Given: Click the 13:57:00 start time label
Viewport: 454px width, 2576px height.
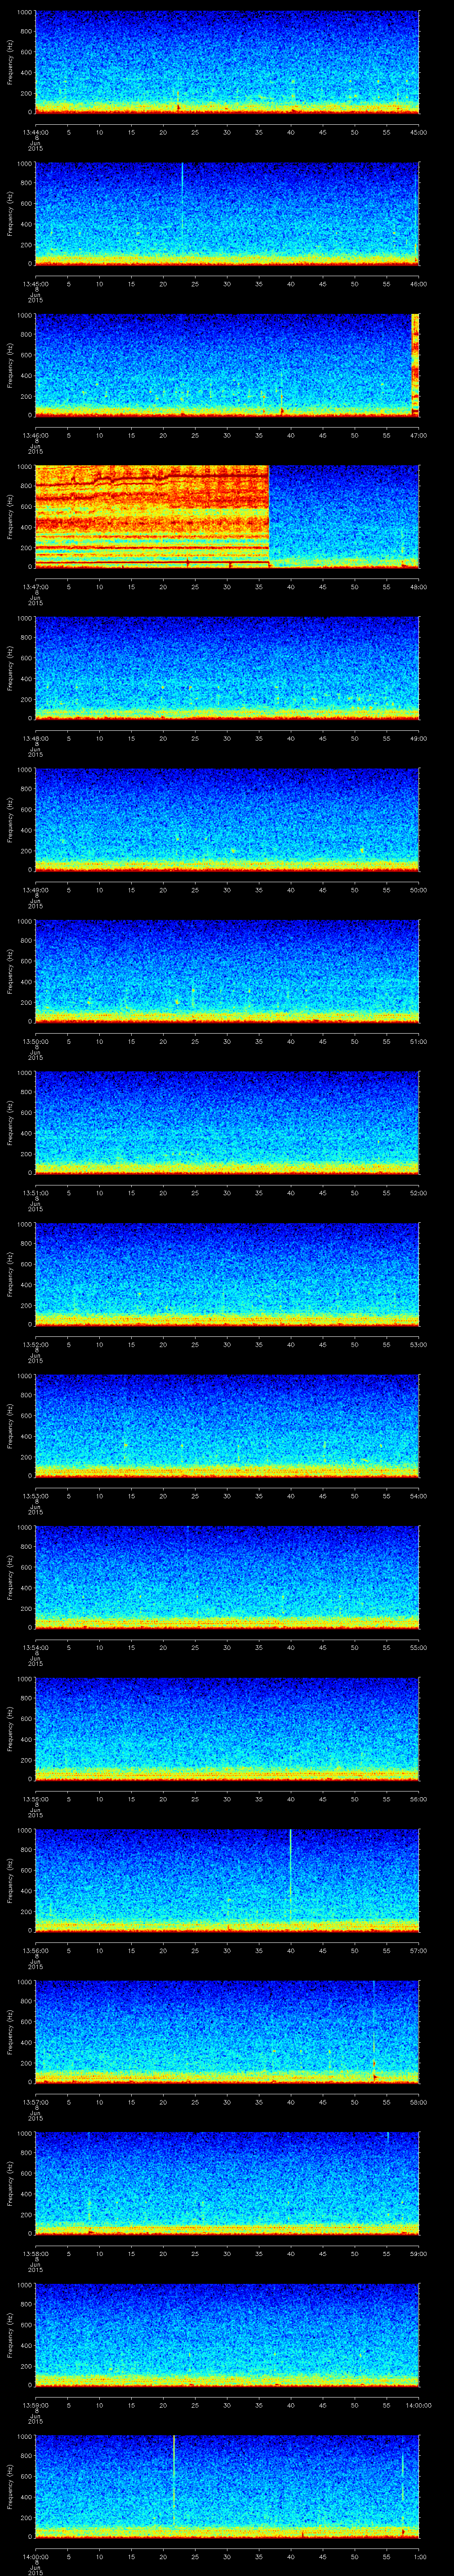Looking at the screenshot, I should click(35, 2102).
